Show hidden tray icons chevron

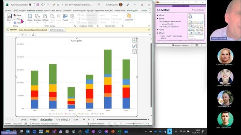point(146,132)
